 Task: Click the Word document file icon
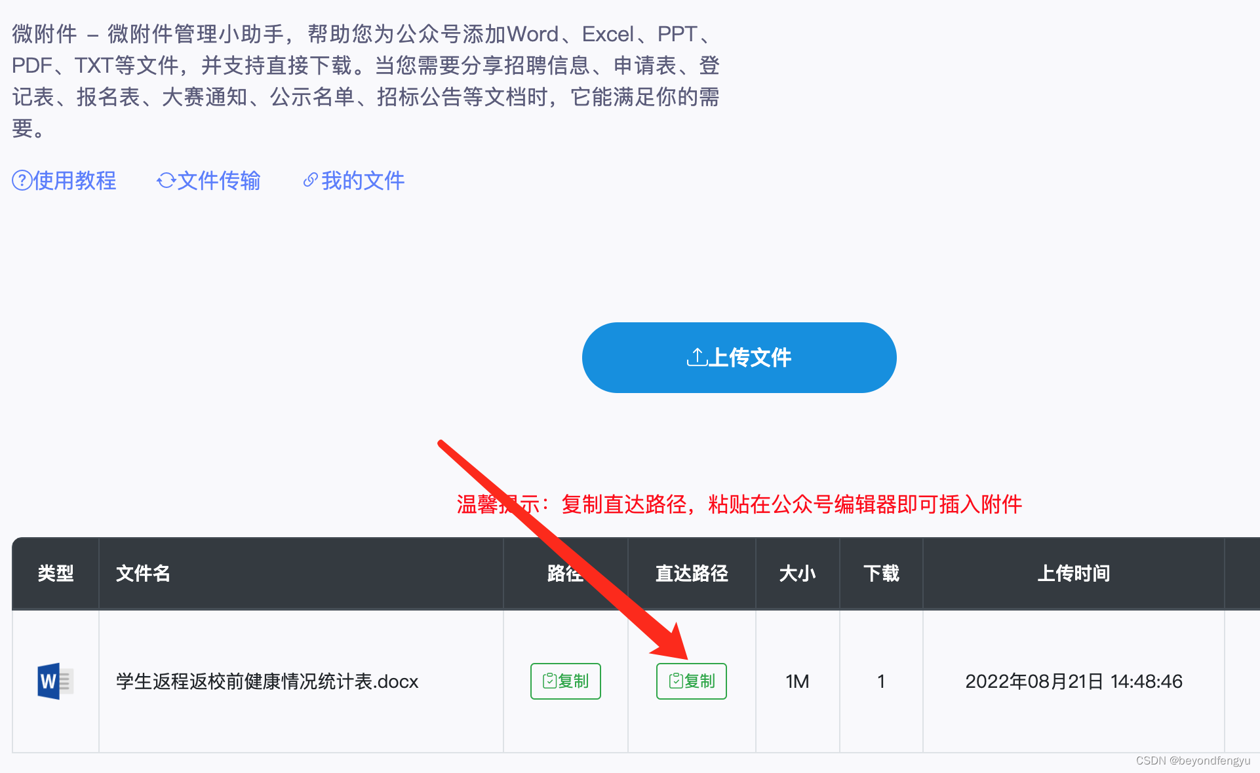[x=55, y=681]
